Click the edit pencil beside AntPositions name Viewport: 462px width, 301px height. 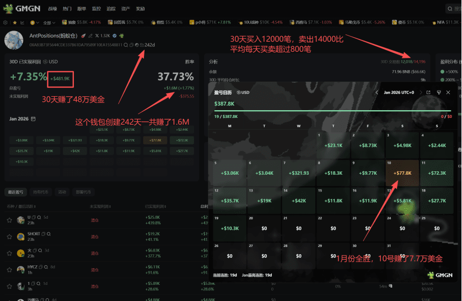(x=91, y=36)
